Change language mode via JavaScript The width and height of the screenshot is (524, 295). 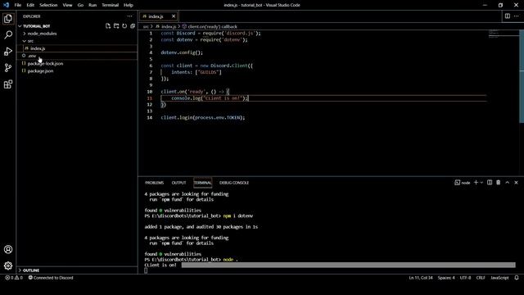(499, 278)
